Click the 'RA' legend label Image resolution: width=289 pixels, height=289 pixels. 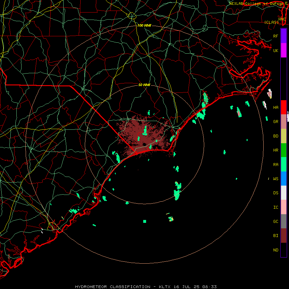[276, 165]
